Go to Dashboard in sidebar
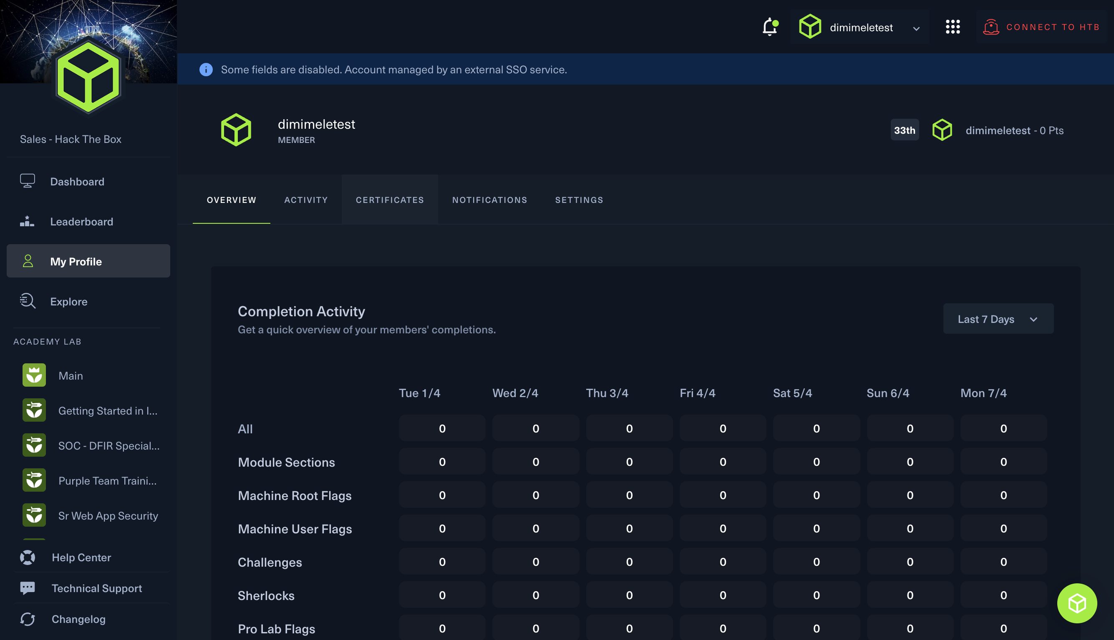The image size is (1114, 640). (88, 181)
